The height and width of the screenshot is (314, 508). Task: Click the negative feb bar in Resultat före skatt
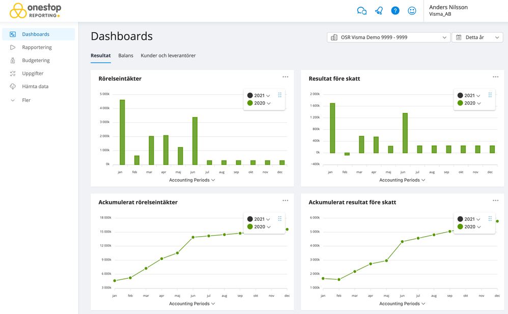[x=347, y=154]
